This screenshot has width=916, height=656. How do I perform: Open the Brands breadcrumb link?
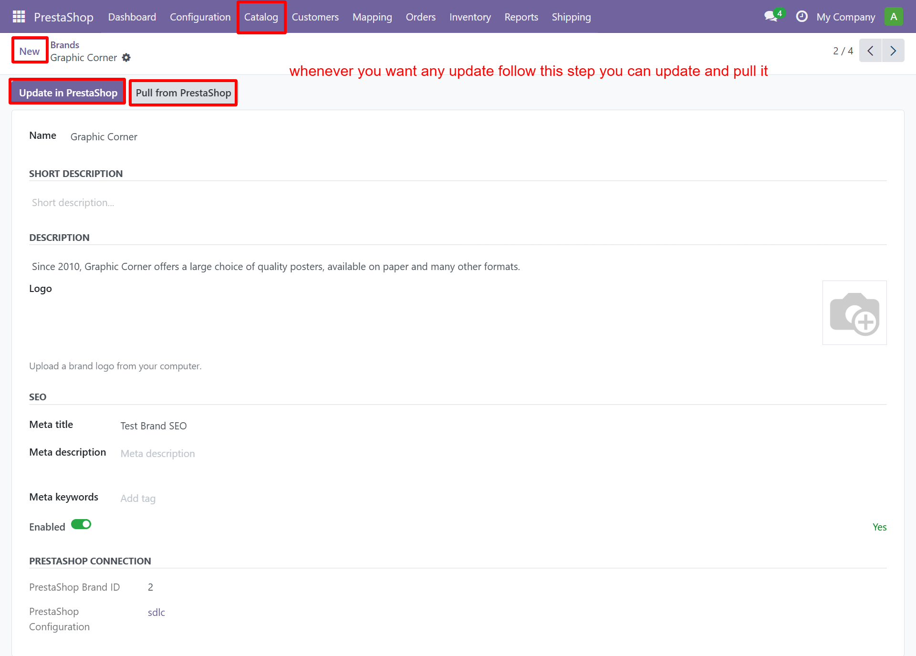65,45
